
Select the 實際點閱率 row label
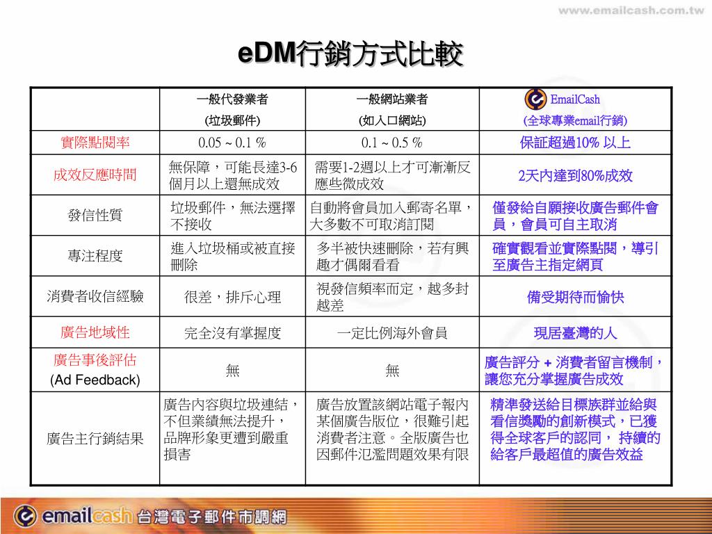point(95,143)
